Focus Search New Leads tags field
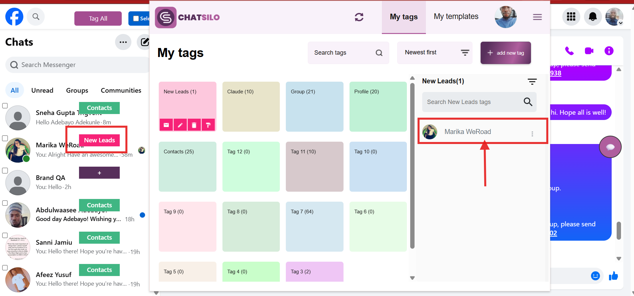The height and width of the screenshot is (296, 634). pos(479,102)
